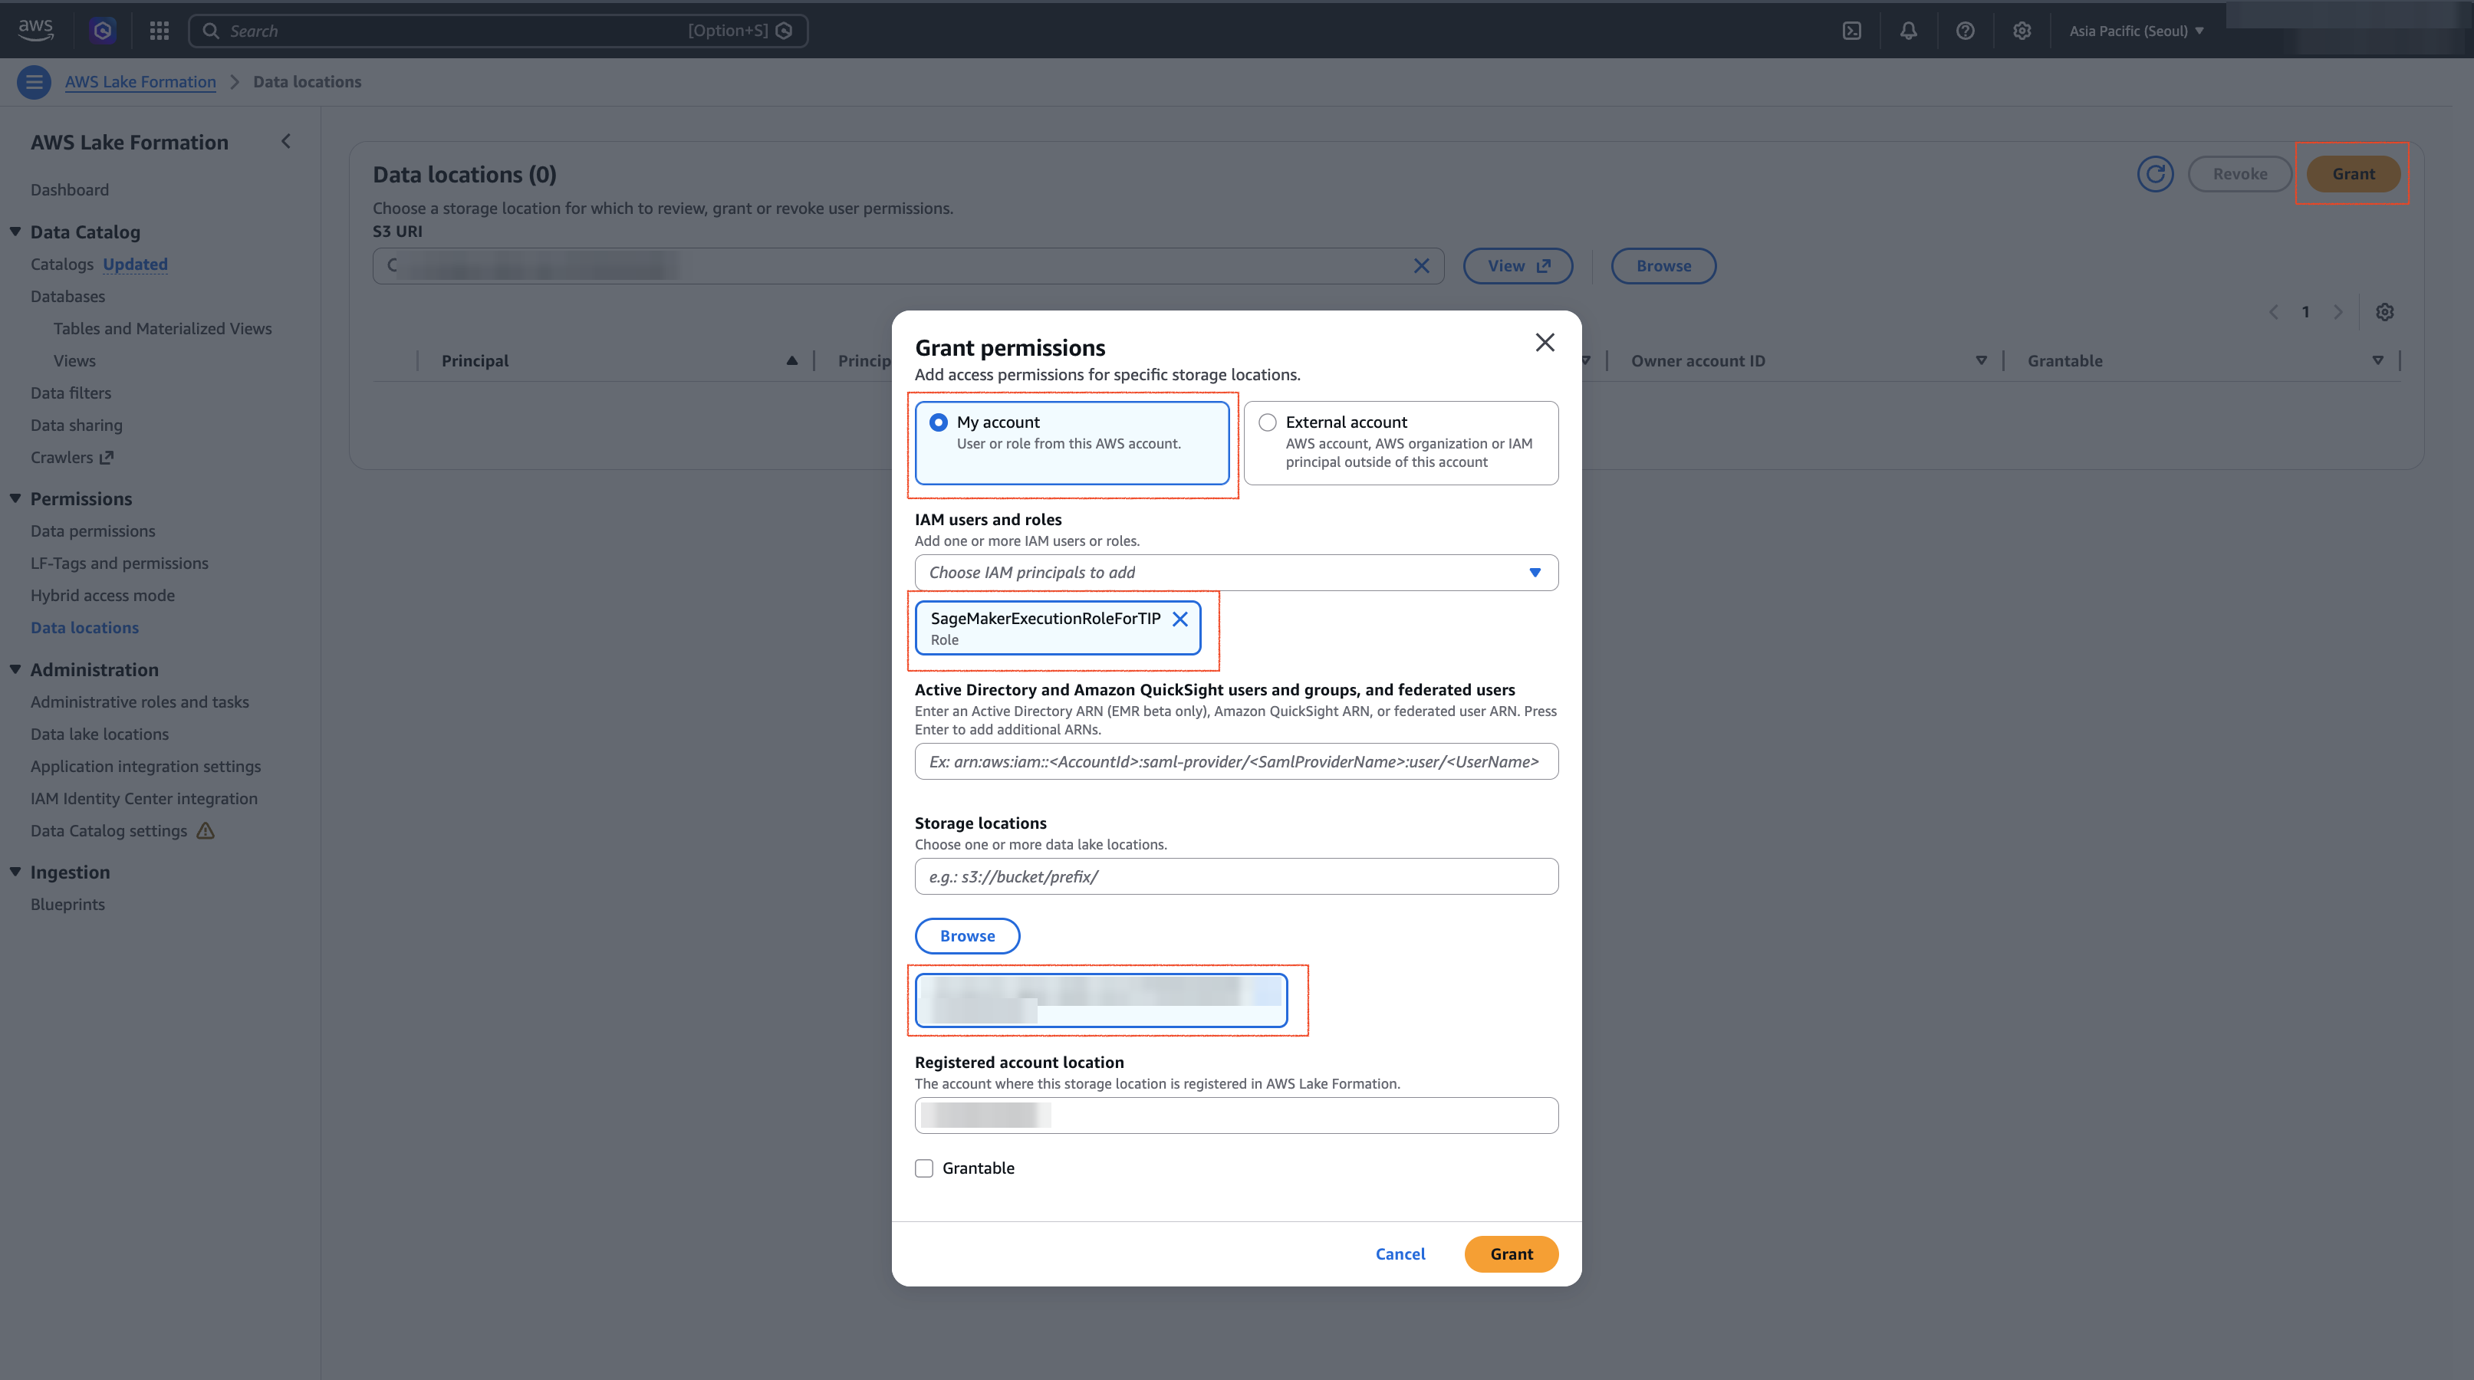Click the Grant button on Data locations page
The image size is (2474, 1380).
[x=2353, y=174]
